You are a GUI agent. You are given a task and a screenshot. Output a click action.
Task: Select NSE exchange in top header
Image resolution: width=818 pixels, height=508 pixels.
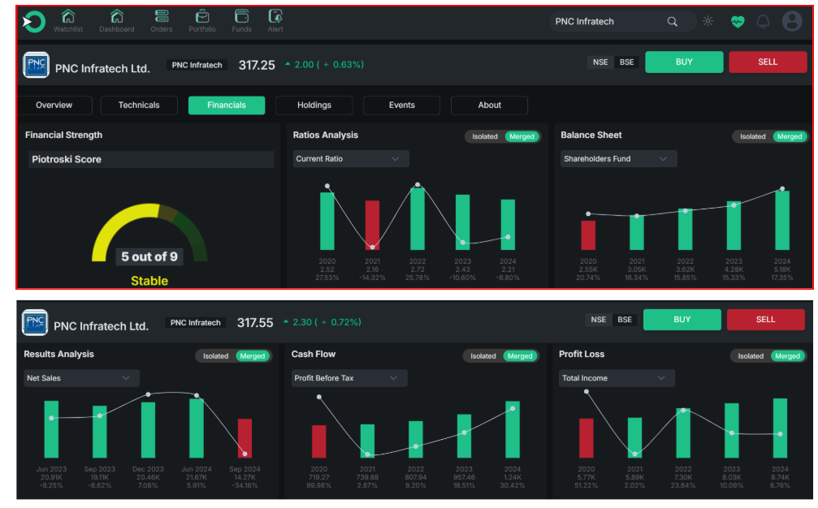pyautogui.click(x=600, y=62)
